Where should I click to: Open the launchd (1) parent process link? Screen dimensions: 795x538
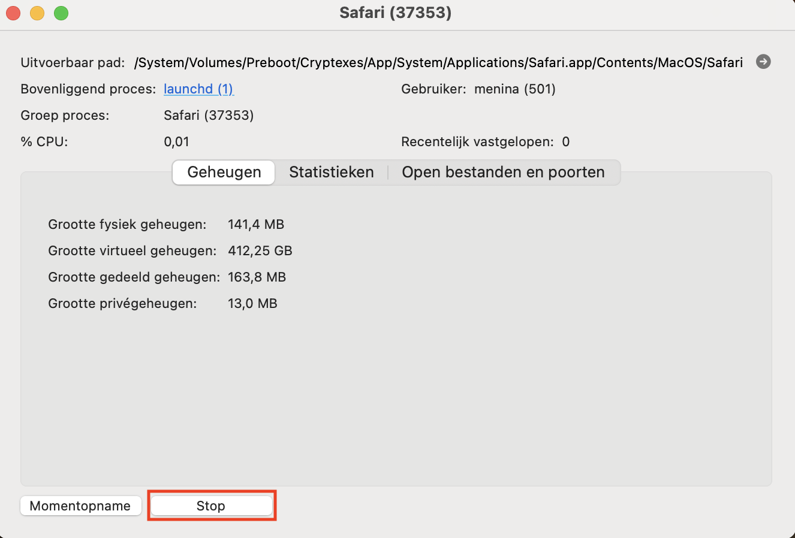point(198,89)
